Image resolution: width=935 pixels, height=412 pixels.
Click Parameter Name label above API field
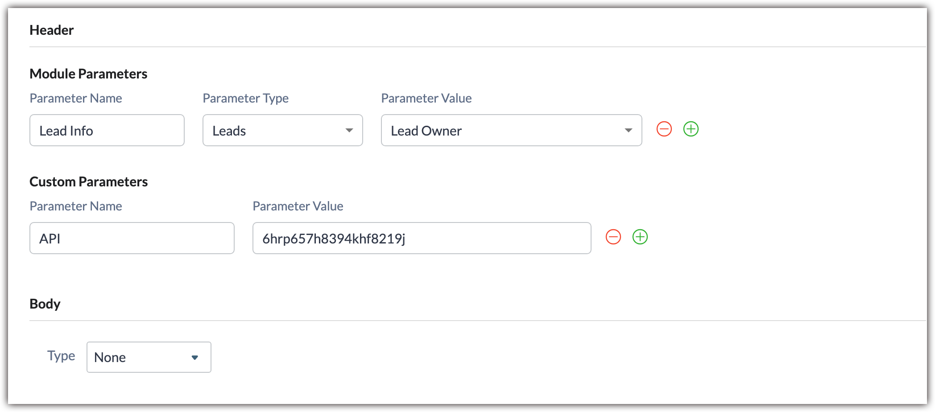[76, 206]
